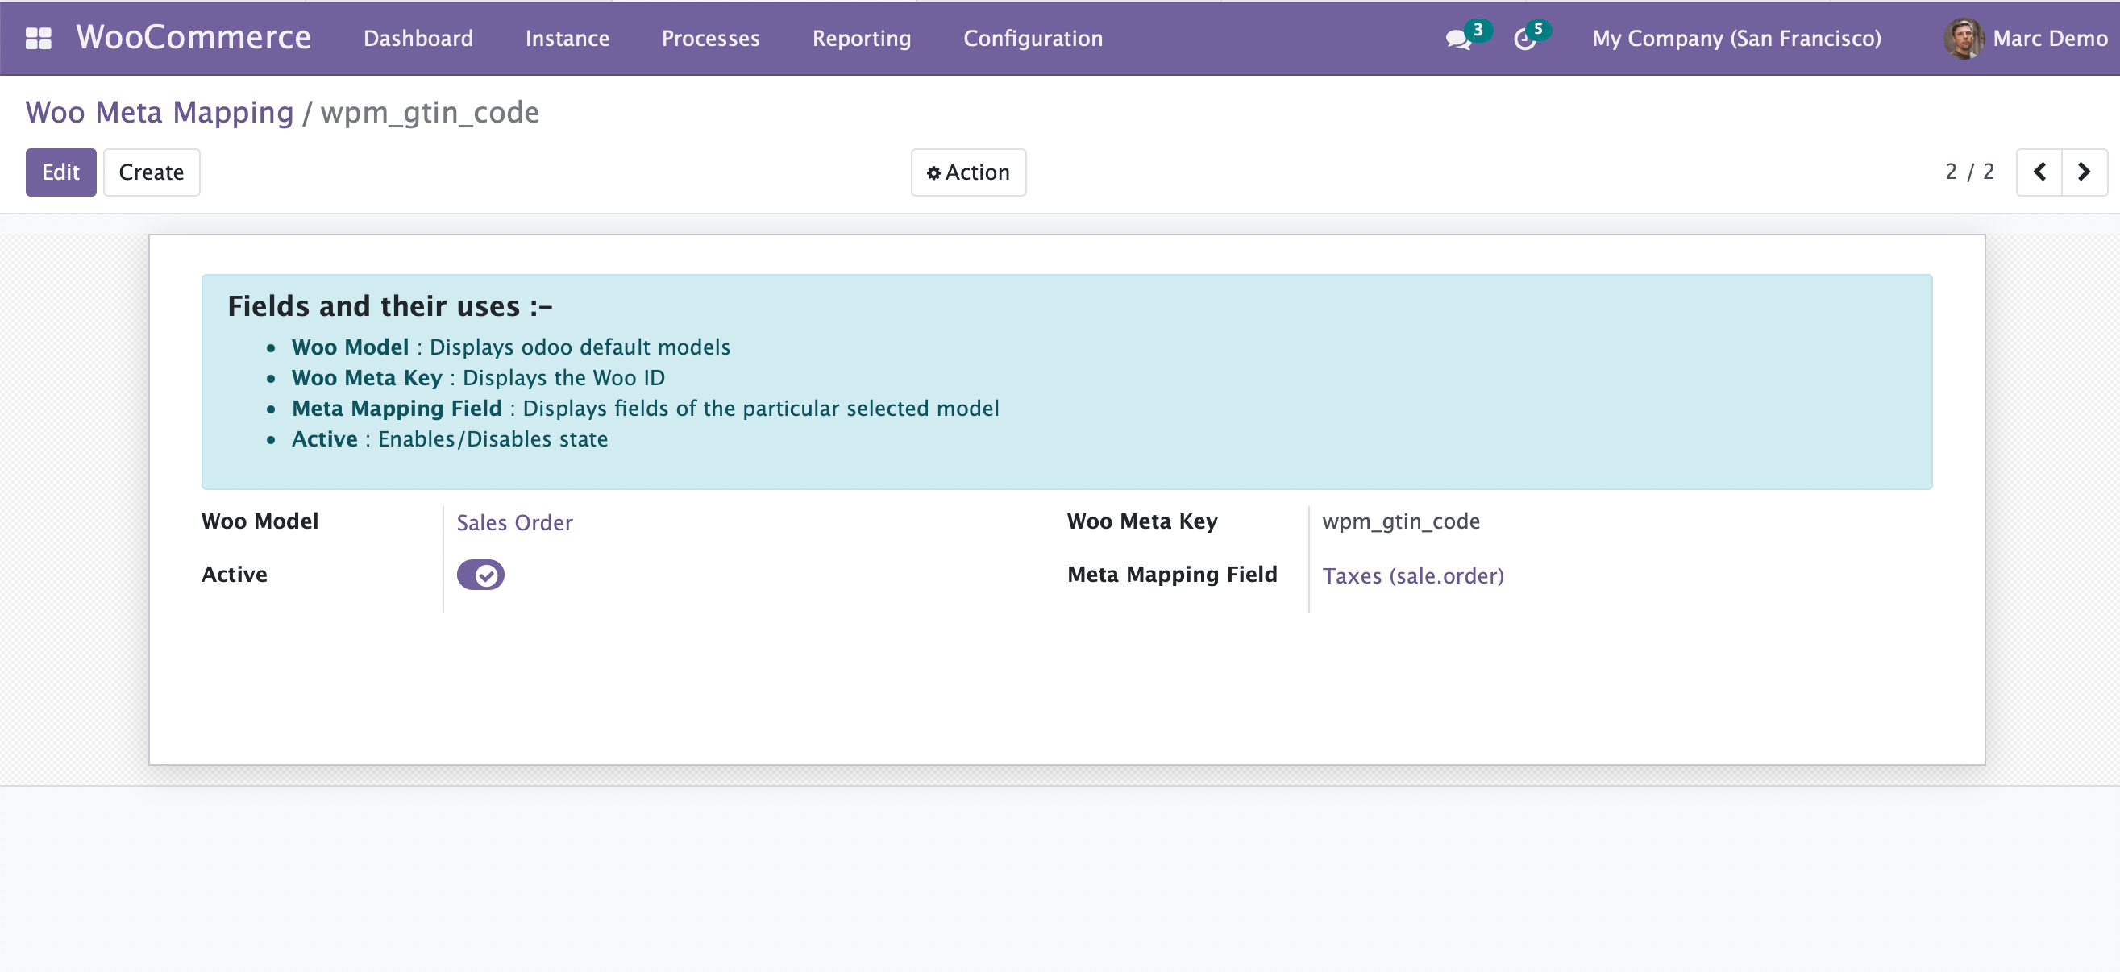2120x972 pixels.
Task: Expand the Marc Demo user menu
Action: (x=2049, y=38)
